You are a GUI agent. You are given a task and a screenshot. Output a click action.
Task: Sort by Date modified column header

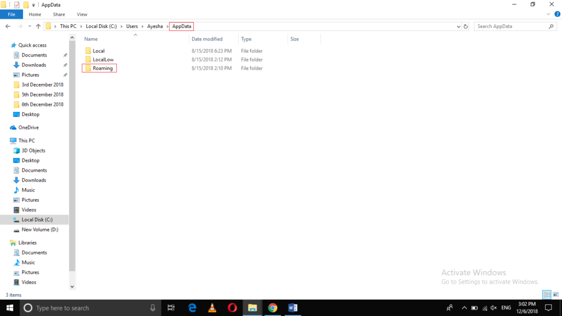(x=207, y=39)
